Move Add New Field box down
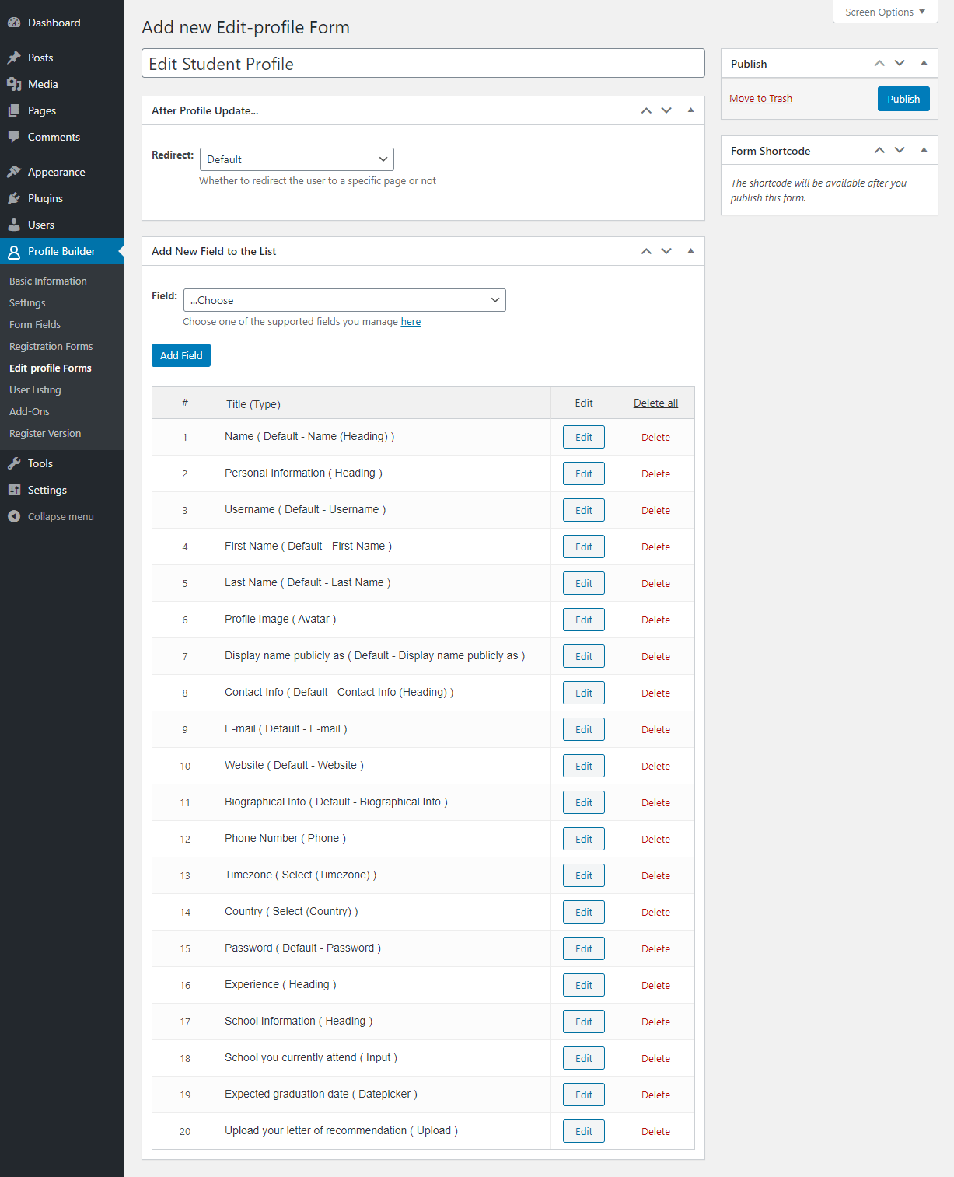The image size is (954, 1177). [x=666, y=251]
